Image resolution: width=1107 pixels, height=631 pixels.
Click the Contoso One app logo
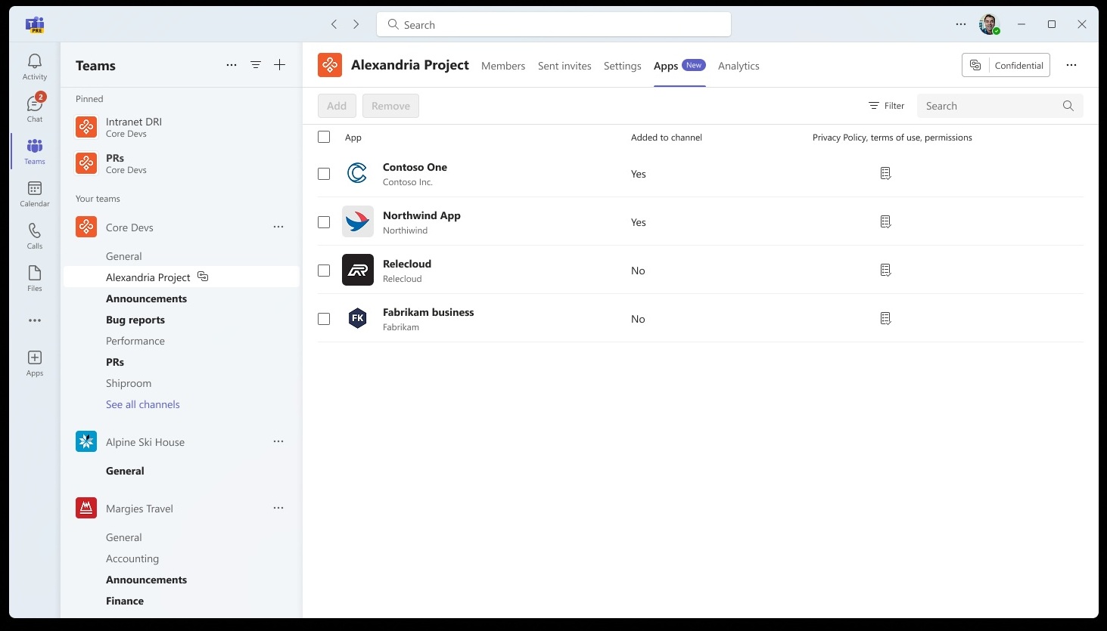[x=358, y=173]
